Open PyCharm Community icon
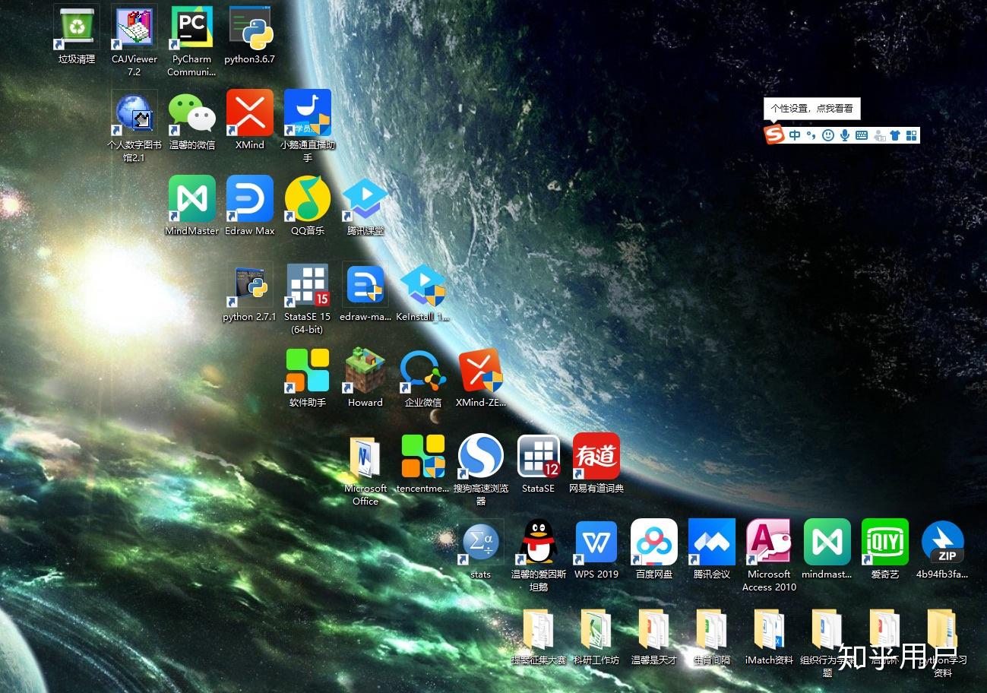The height and width of the screenshot is (693, 987). (x=192, y=27)
